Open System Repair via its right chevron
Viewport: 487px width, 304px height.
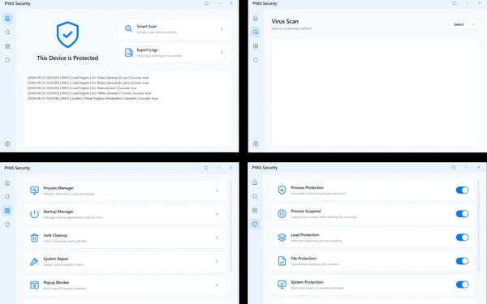tap(217, 261)
